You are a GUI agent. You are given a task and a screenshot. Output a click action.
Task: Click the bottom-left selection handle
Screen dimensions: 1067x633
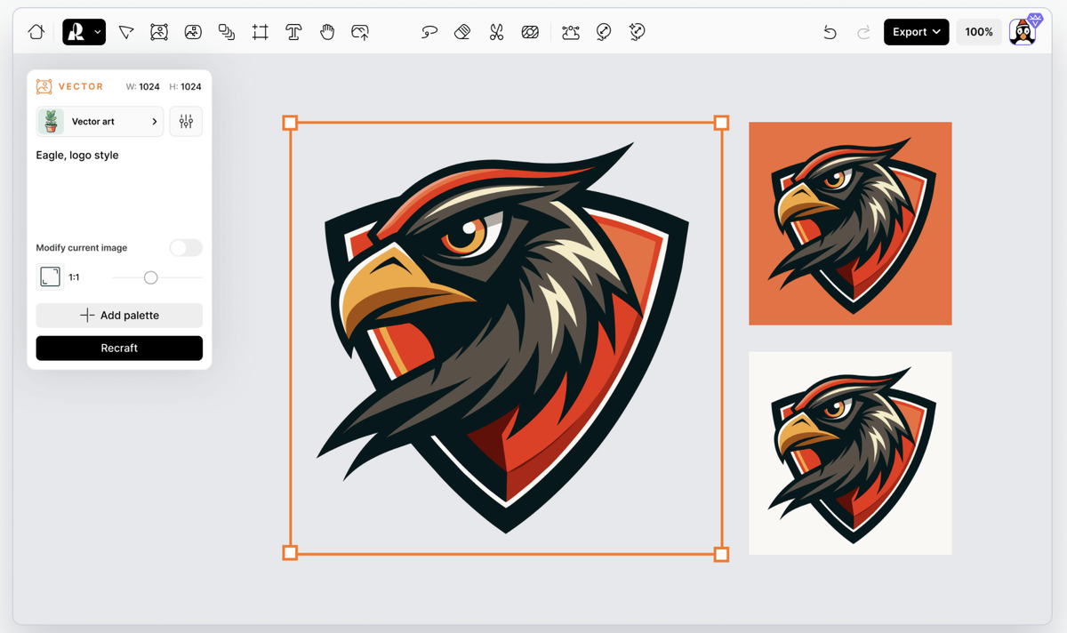coord(290,553)
